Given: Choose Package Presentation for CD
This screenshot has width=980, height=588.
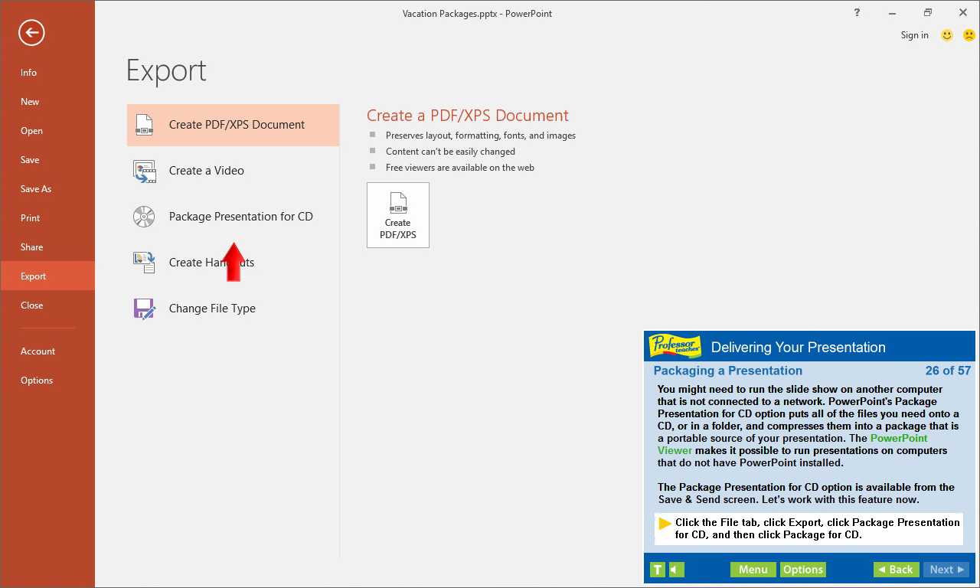Looking at the screenshot, I should [x=240, y=216].
